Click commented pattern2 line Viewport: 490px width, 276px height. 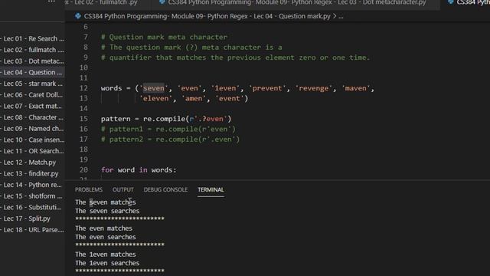[x=170, y=140]
